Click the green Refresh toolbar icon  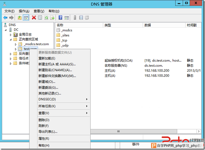pos(46,18)
